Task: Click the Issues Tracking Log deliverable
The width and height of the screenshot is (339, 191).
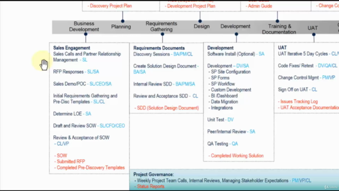Action: click(298, 101)
